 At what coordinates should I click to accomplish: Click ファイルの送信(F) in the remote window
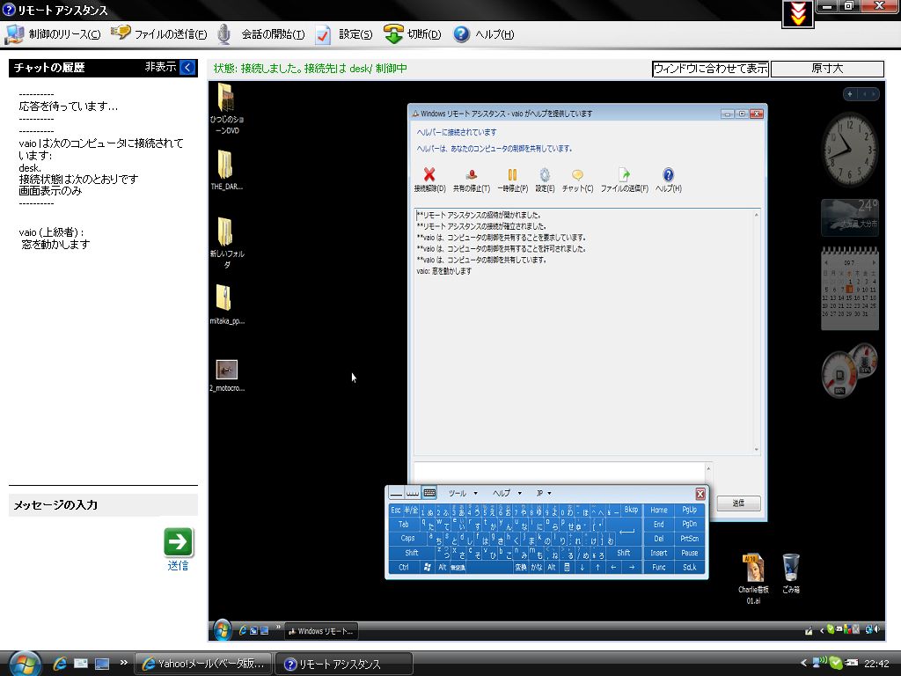click(x=624, y=180)
